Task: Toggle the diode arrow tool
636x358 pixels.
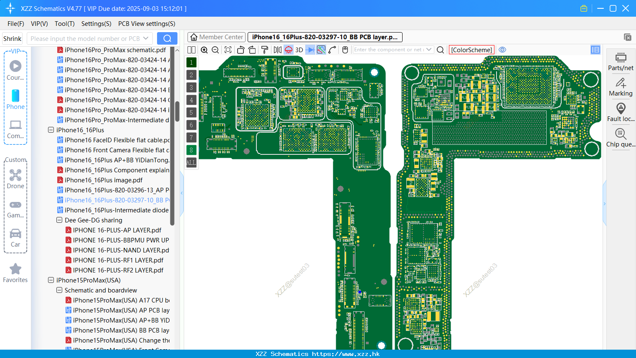Action: [x=310, y=50]
